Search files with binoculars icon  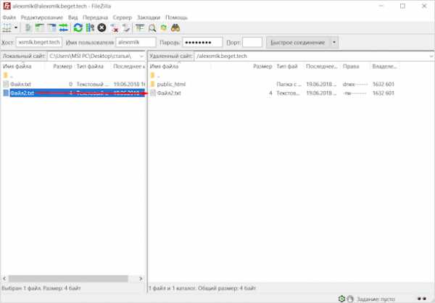pyautogui.click(x=175, y=28)
